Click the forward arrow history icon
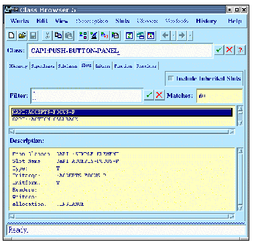Viewport: 254px width, 242px height. pyautogui.click(x=182, y=36)
